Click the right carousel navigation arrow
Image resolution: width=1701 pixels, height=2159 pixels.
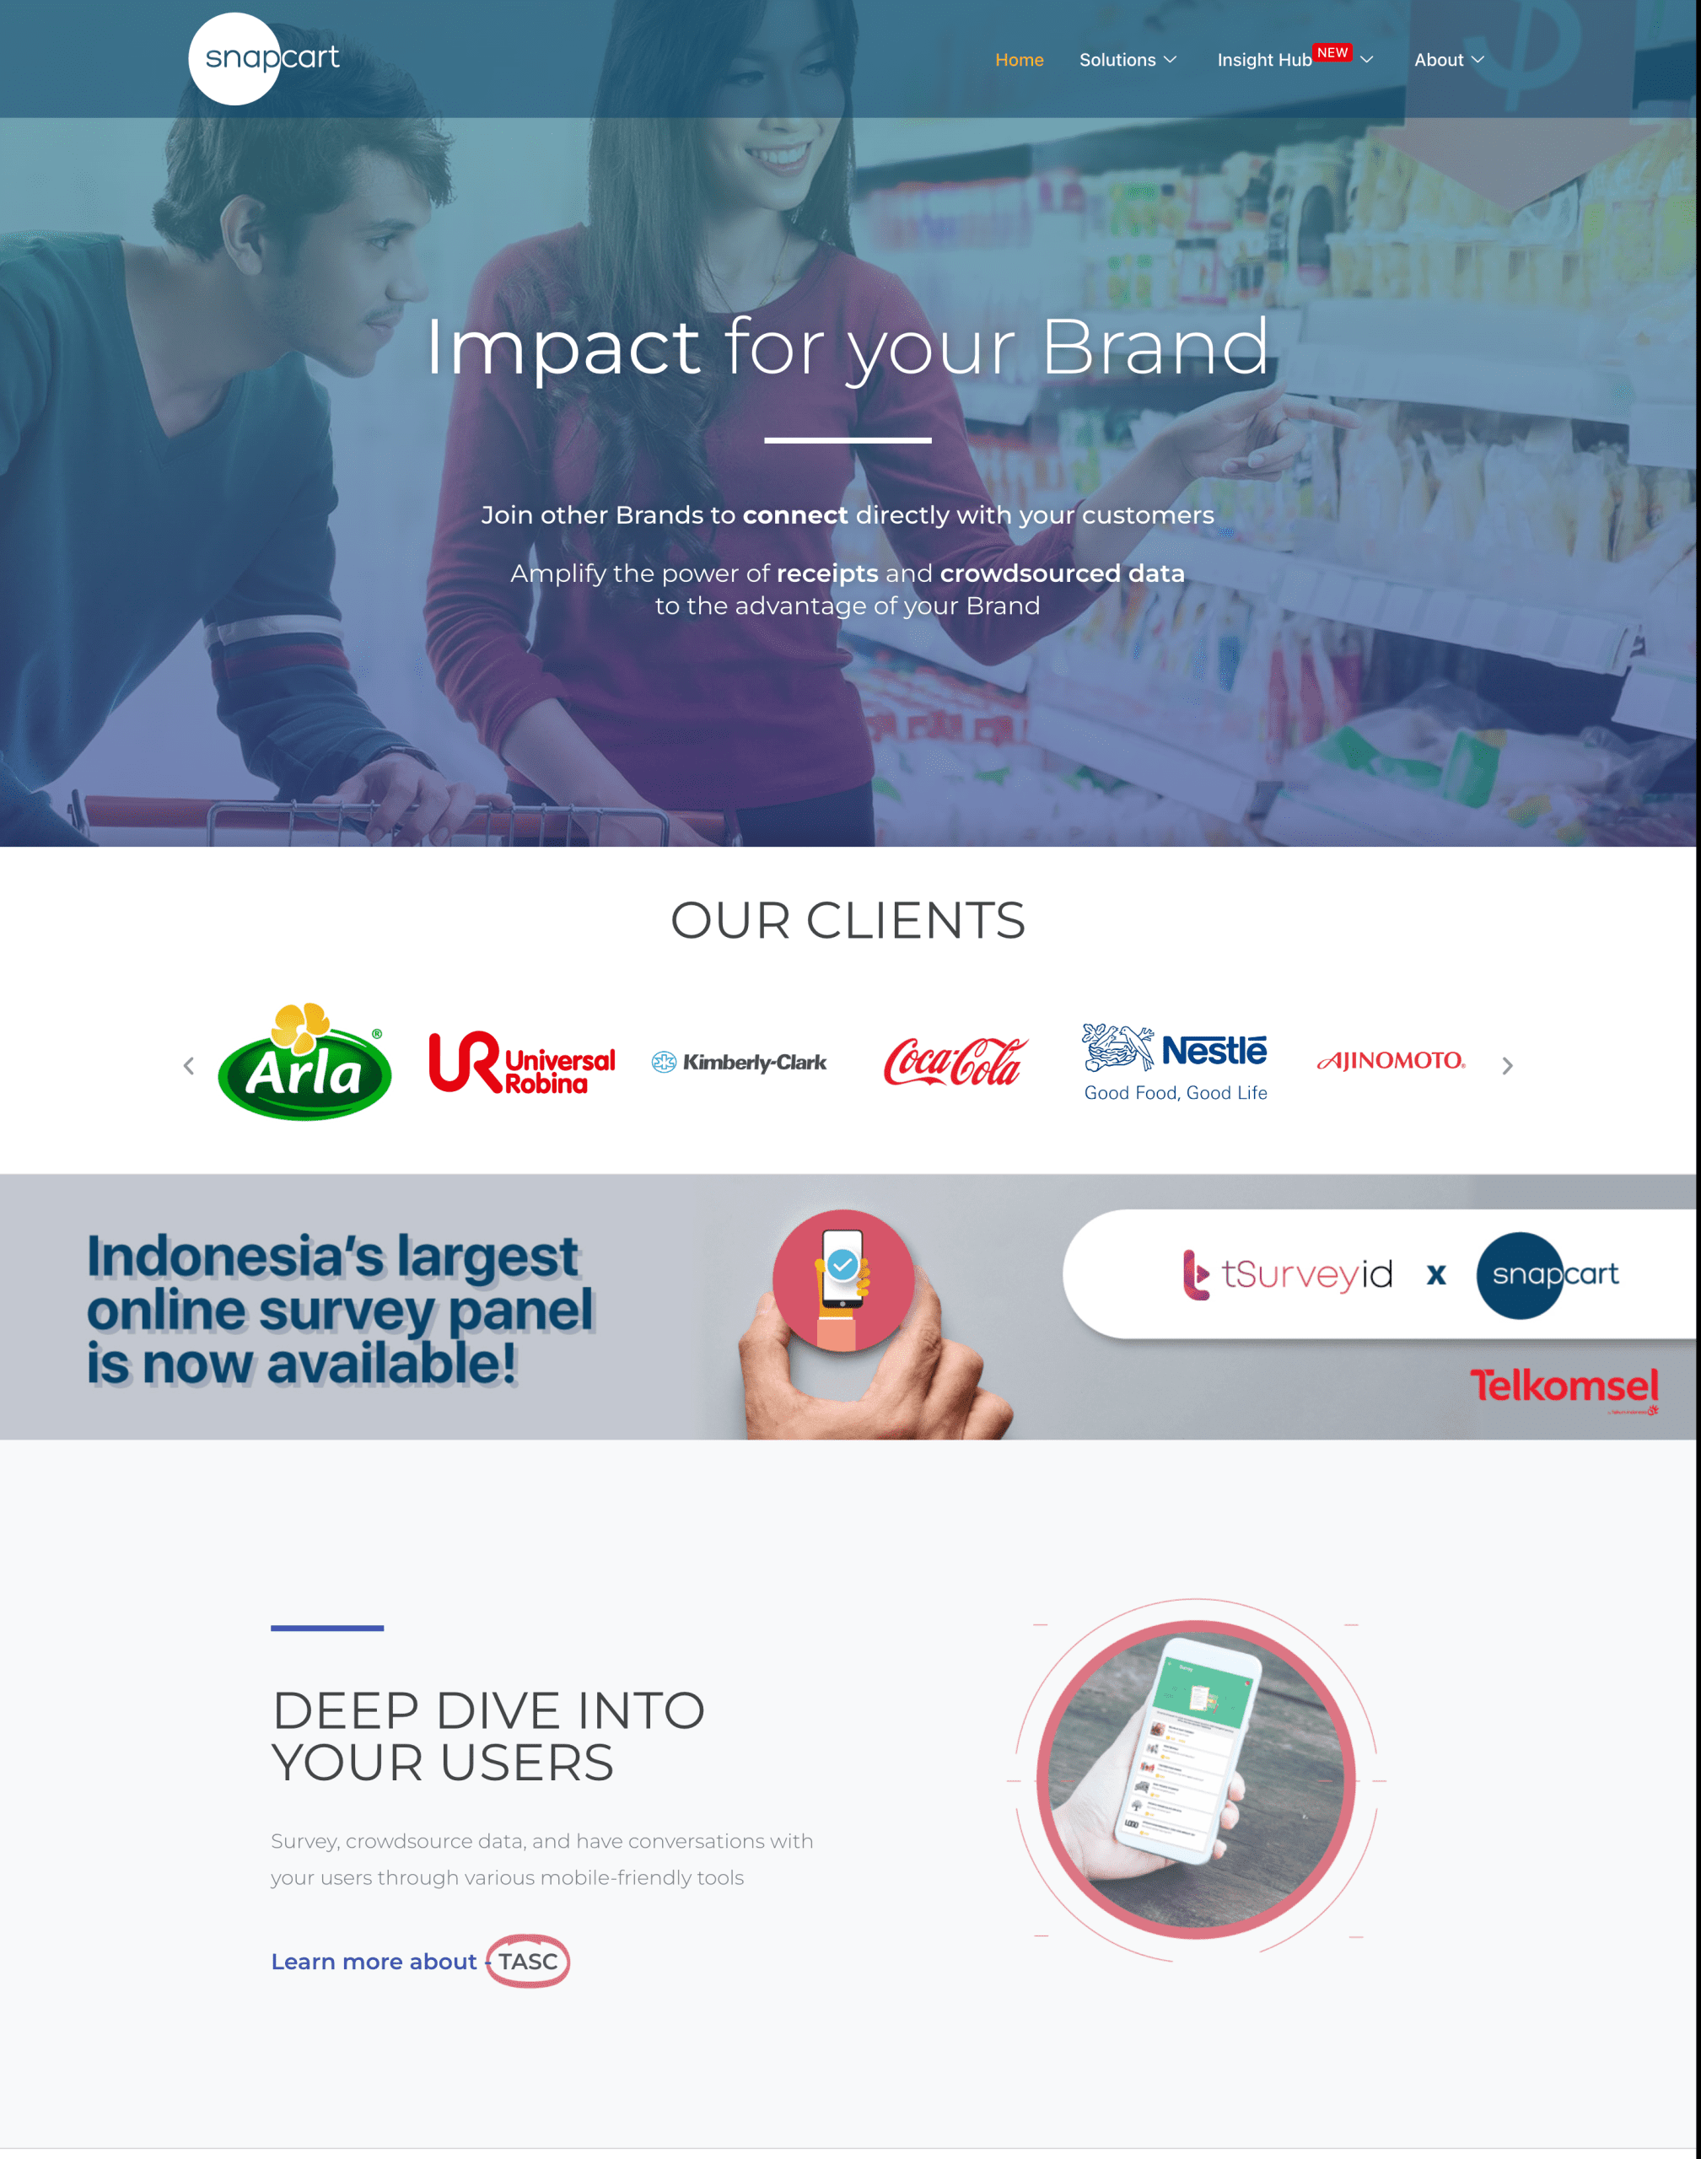point(1506,1062)
